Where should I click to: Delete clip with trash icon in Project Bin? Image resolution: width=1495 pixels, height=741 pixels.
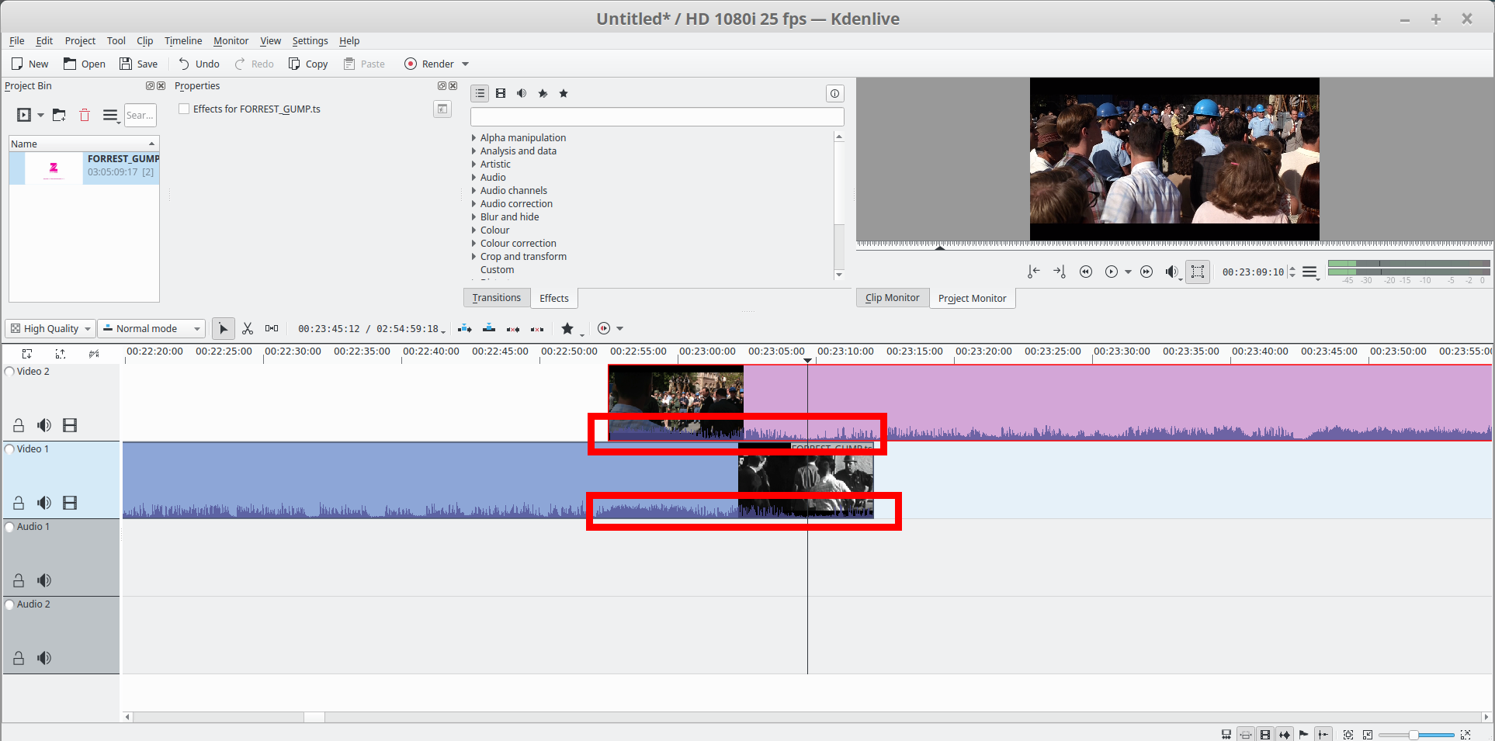tap(85, 115)
